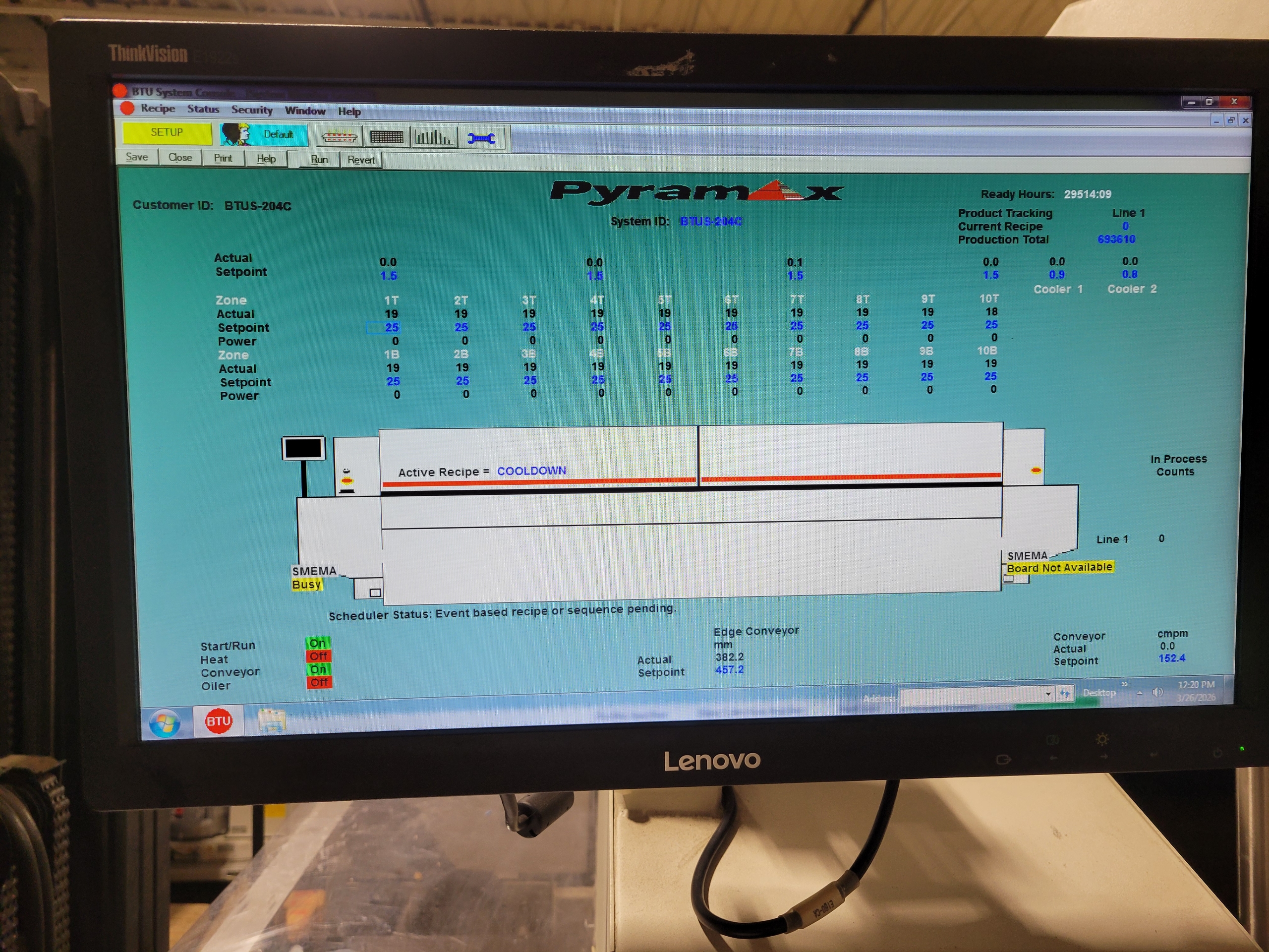
Task: Toggle the Start/Run On indicator
Action: click(319, 643)
